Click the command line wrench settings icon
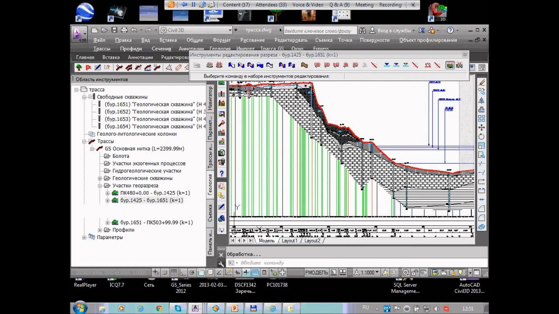This screenshot has height=314, width=559. coord(221,263)
